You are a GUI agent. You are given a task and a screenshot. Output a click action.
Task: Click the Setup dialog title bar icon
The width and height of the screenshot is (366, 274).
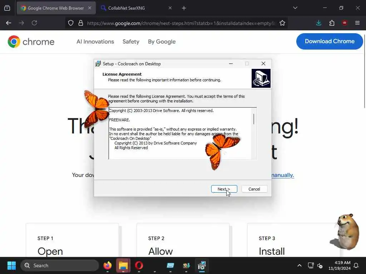98,64
